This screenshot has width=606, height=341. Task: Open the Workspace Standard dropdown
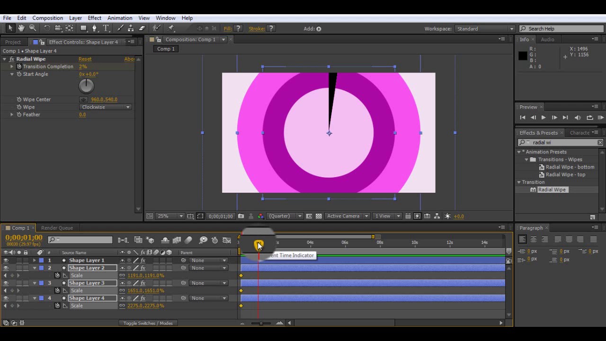click(x=485, y=29)
